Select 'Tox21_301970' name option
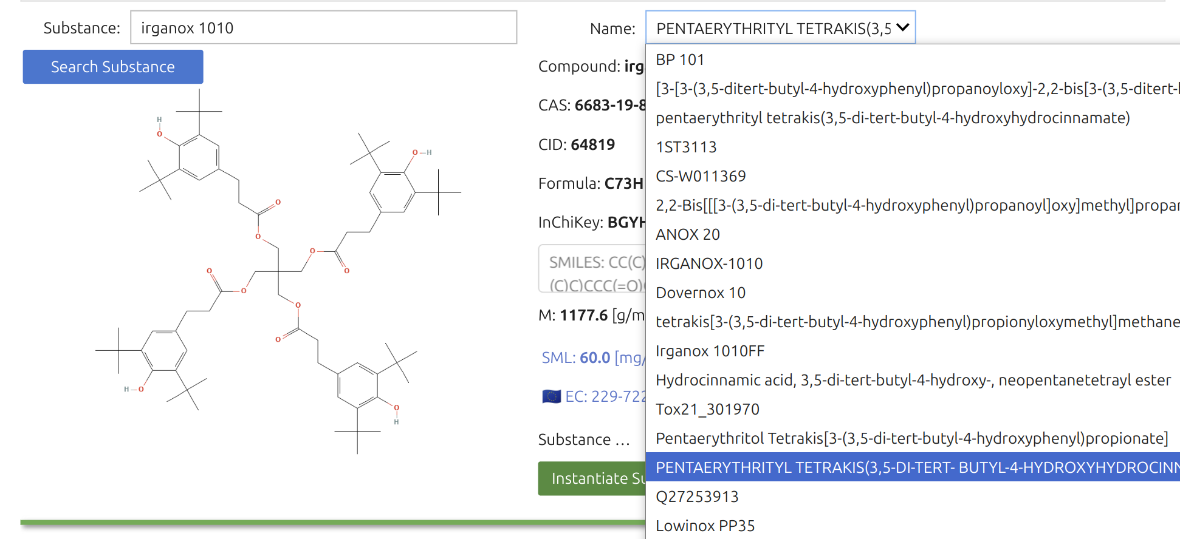The image size is (1180, 539). click(x=913, y=409)
